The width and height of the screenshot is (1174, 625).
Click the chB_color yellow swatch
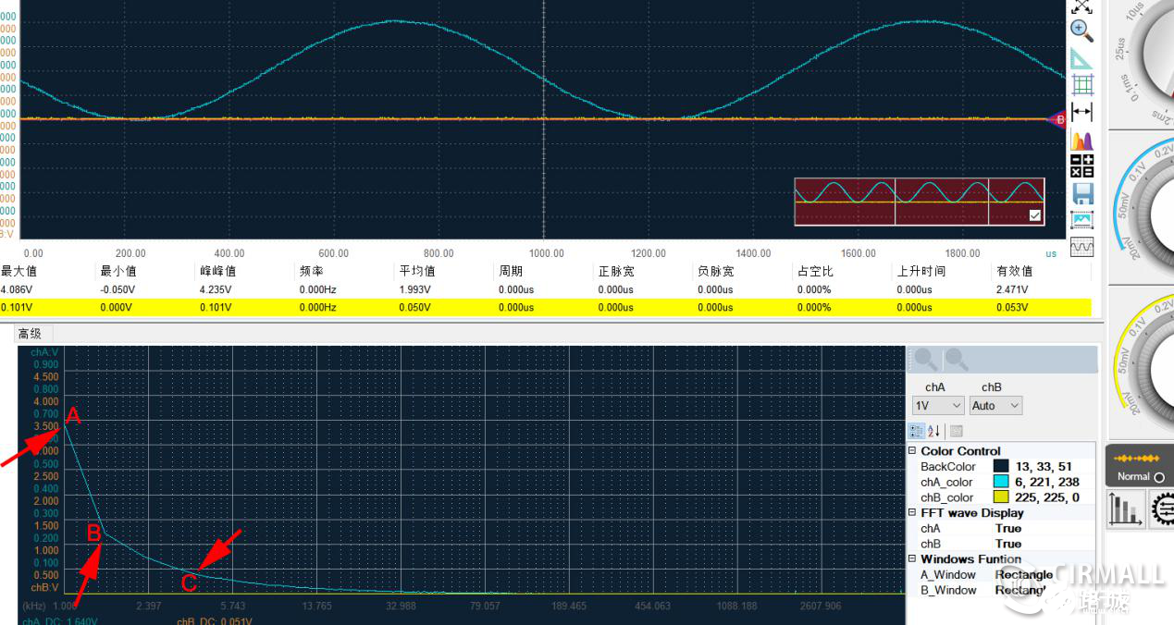click(x=1001, y=497)
